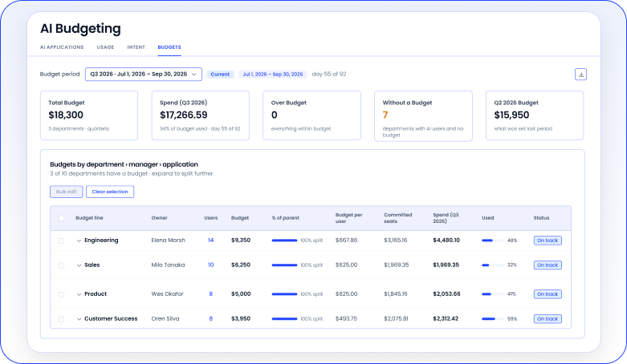Check the Engineering row checkbox
Image resolution: width=627 pixels, height=364 pixels.
click(x=61, y=241)
